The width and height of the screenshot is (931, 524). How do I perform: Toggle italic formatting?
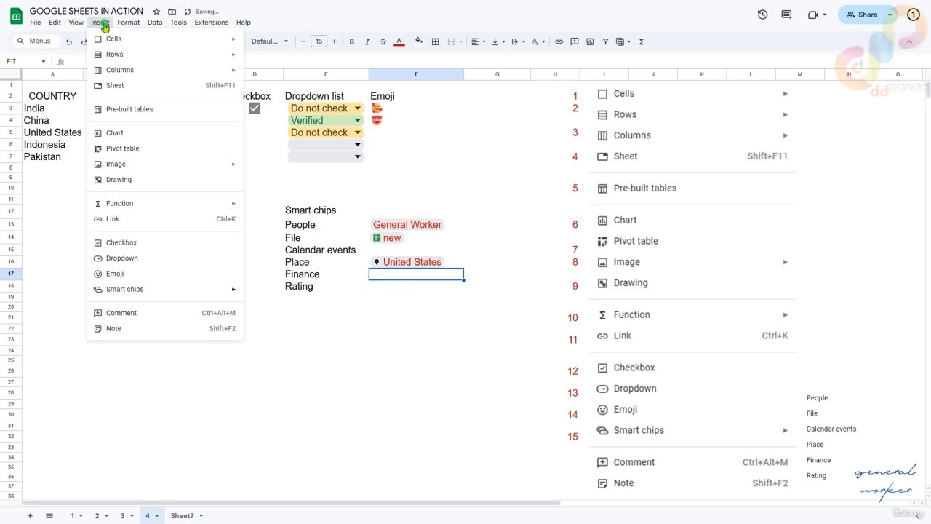(367, 42)
